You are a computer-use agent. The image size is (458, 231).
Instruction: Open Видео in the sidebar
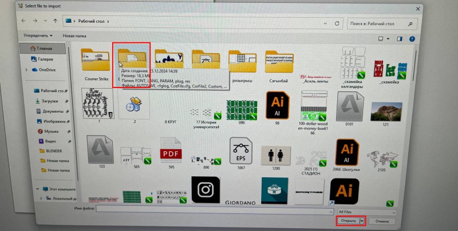[x=48, y=141]
